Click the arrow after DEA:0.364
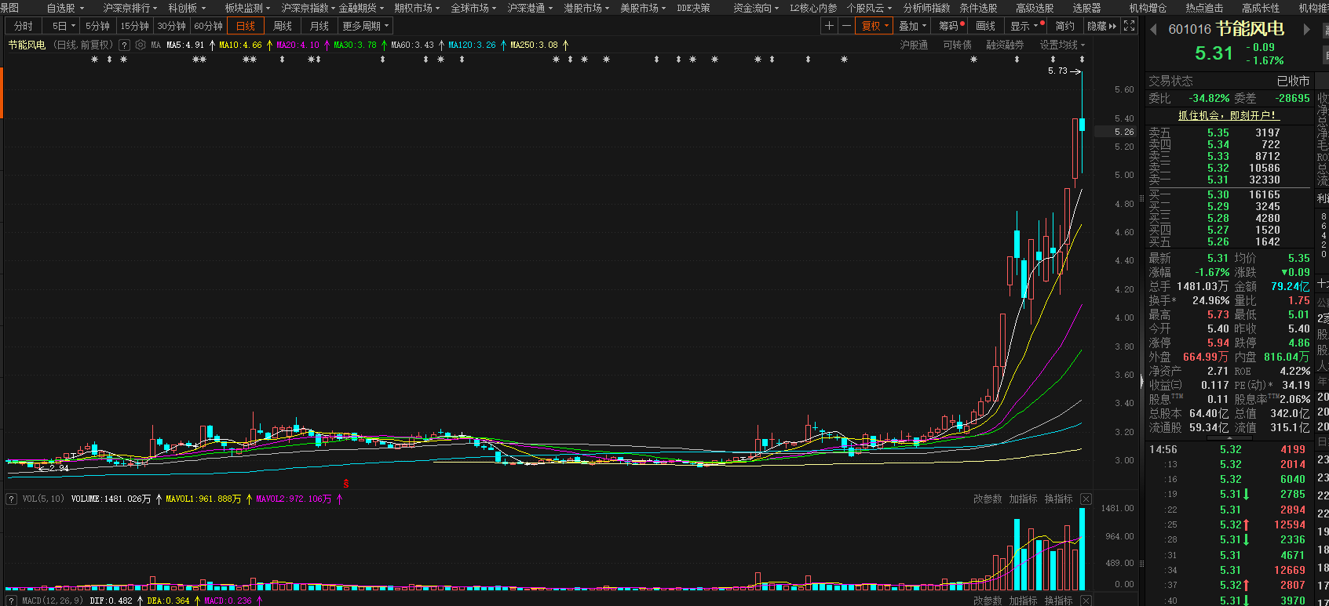1329x606 pixels. pyautogui.click(x=197, y=601)
